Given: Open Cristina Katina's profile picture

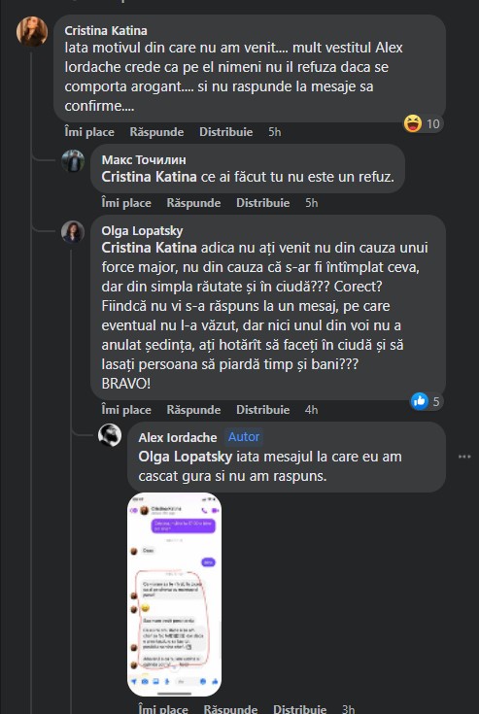Looking at the screenshot, I should (x=32, y=31).
